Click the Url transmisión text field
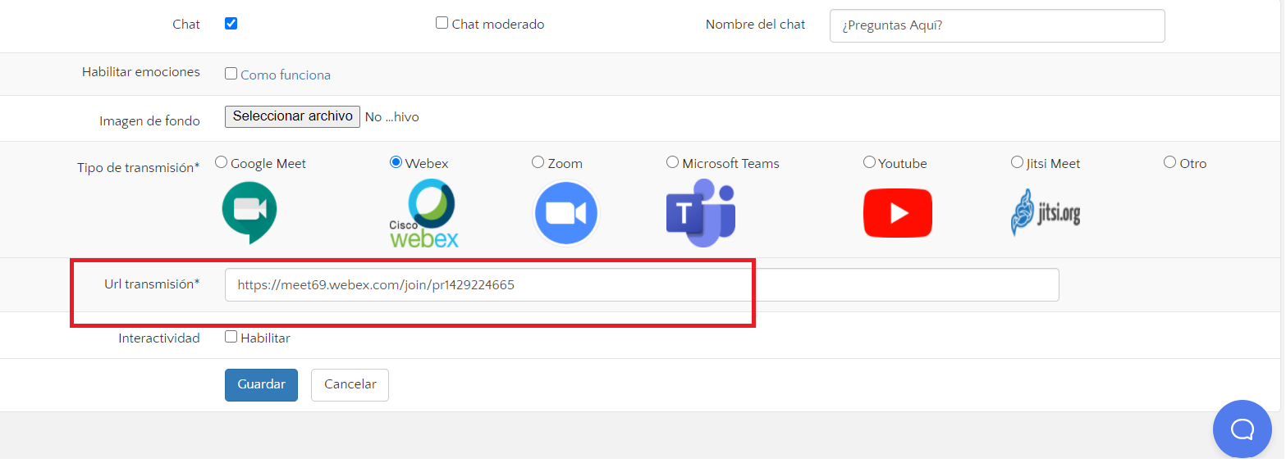Viewport: 1286px width, 463px height. (641, 285)
